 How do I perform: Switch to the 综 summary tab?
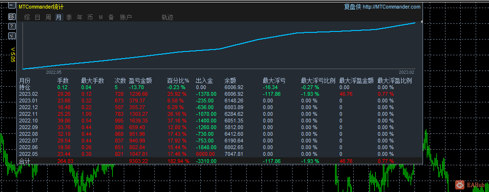tap(27, 18)
